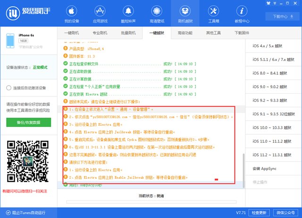Open the 酷炫铃声 ringtones section
Image resolution: width=302 pixels, height=218 pixels.
(x=128, y=14)
